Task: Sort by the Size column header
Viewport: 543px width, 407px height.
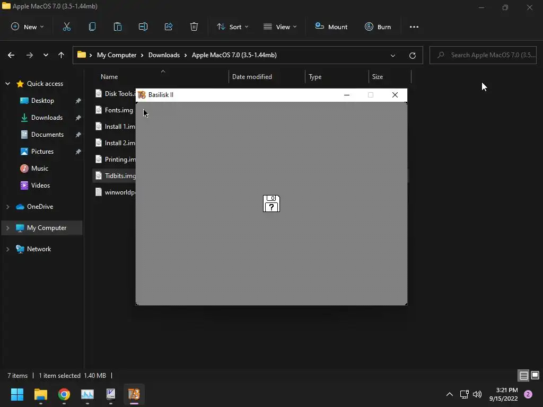Action: (x=378, y=77)
